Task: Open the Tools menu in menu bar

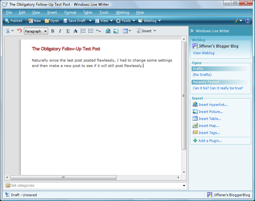Action: pyautogui.click(x=104, y=13)
